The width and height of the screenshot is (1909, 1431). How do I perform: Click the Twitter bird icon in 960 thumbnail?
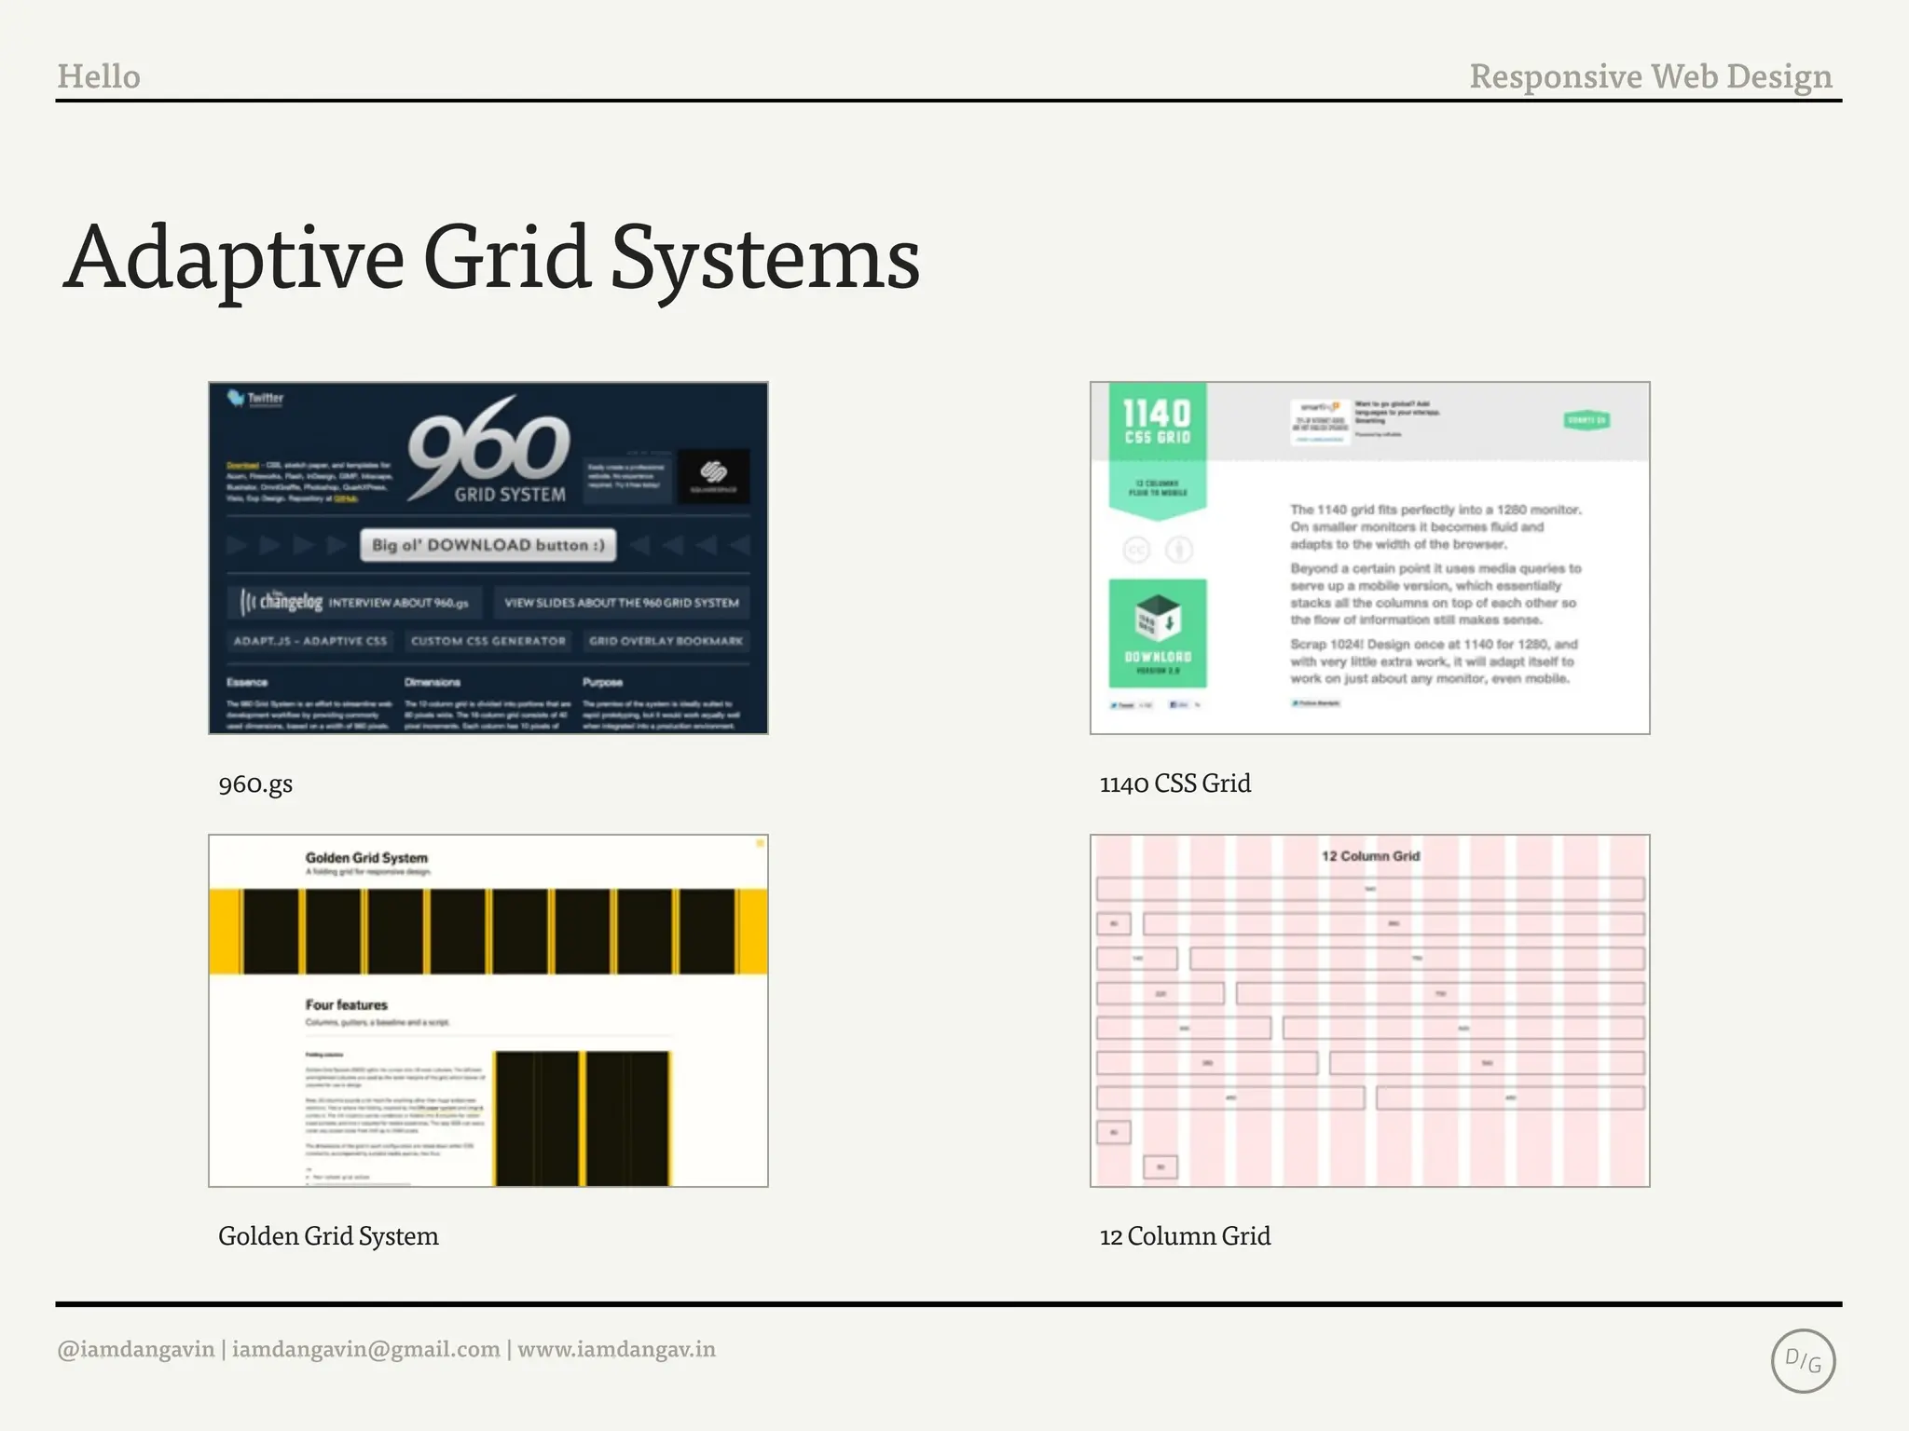pyautogui.click(x=237, y=399)
